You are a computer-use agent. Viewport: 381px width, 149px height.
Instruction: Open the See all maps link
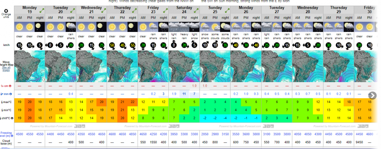[6, 69]
